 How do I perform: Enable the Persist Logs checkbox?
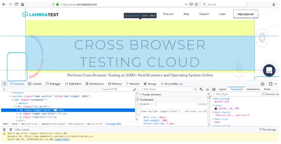pos(261,129)
